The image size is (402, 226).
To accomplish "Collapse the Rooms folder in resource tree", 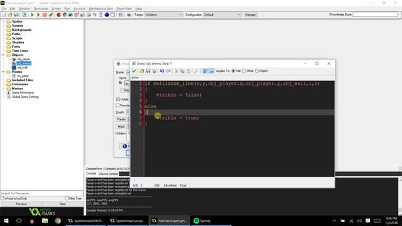I will click(3, 72).
